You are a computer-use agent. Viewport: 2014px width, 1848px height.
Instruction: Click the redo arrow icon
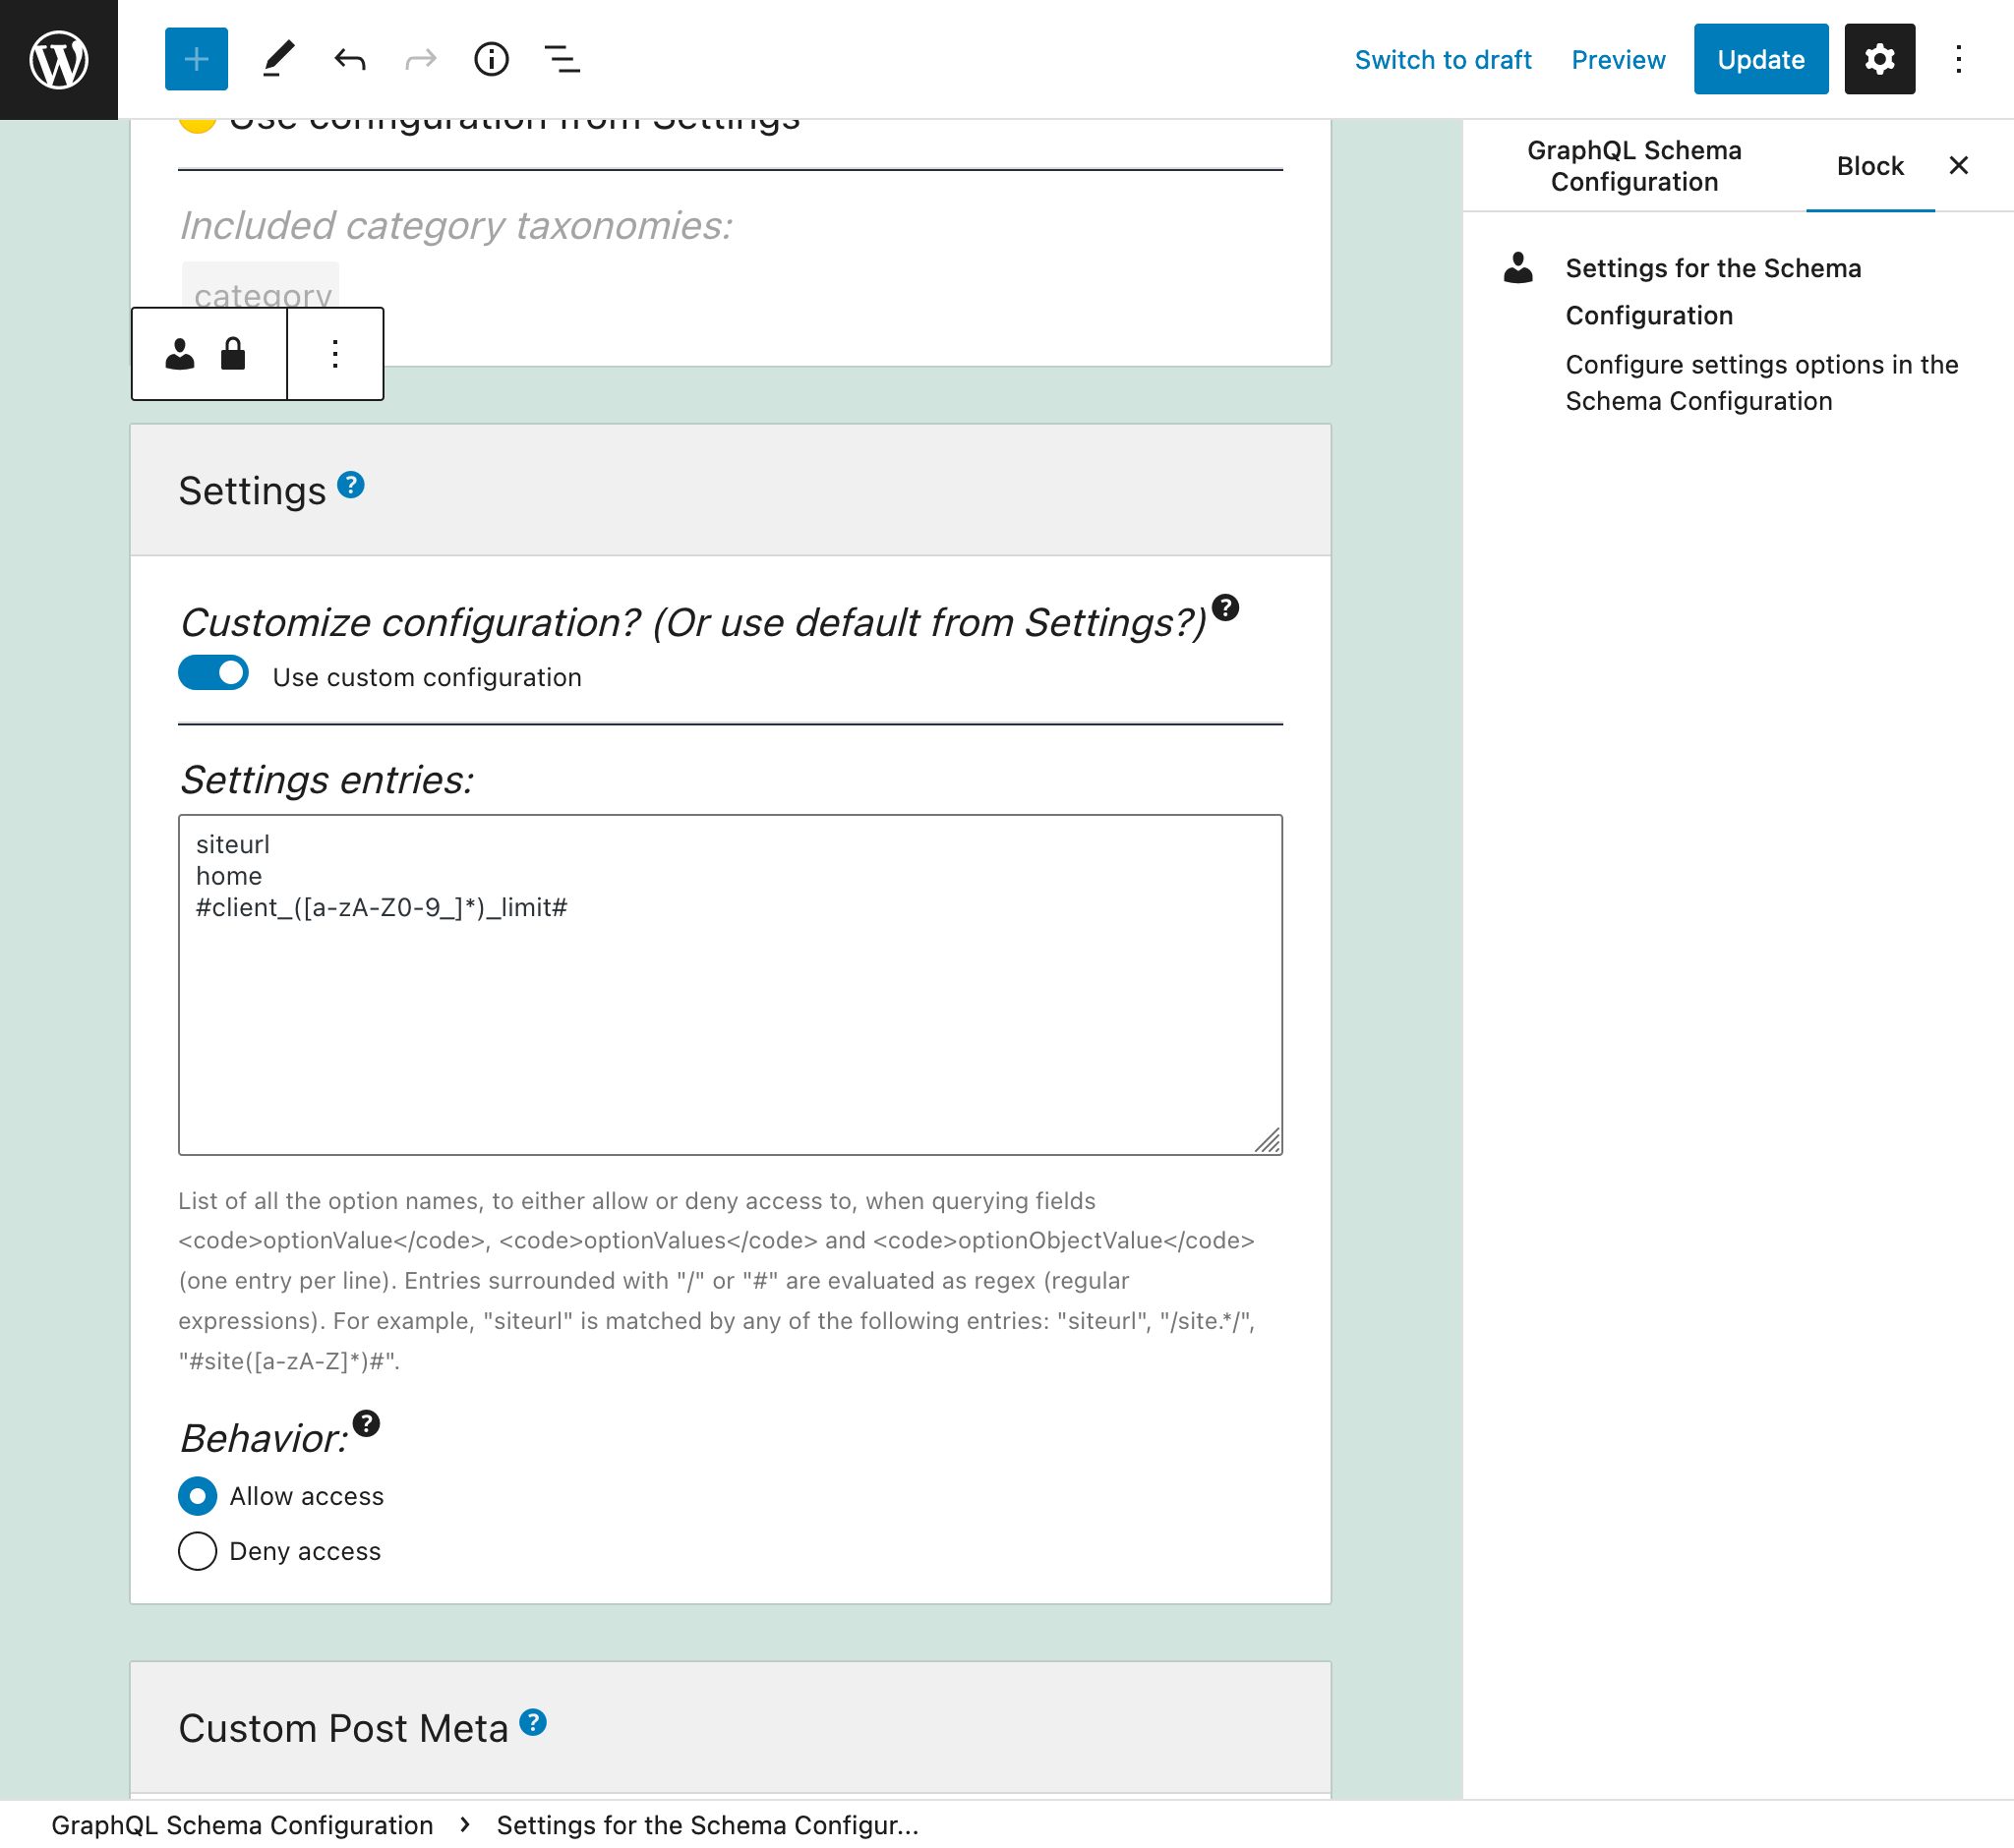421,58
